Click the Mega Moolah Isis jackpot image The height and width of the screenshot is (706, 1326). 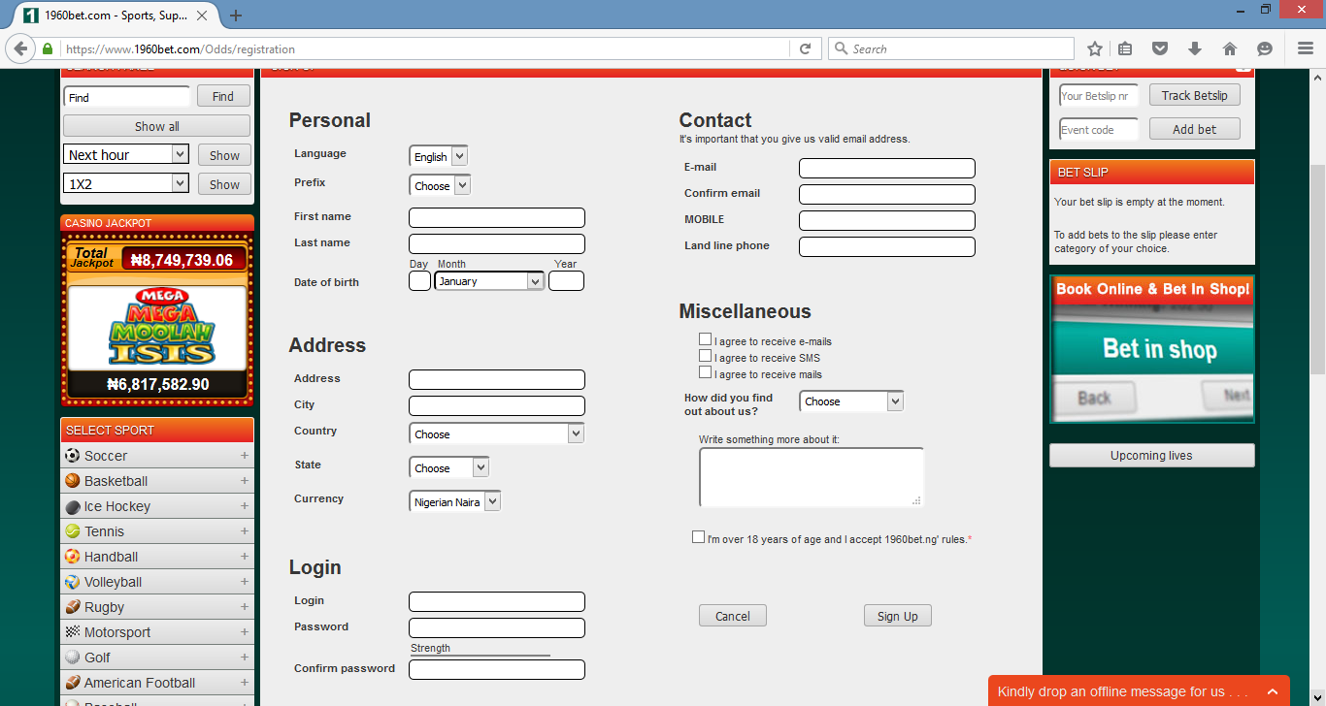[x=157, y=327]
